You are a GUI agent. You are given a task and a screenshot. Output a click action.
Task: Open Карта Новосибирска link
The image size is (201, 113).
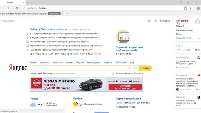[x=128, y=99]
